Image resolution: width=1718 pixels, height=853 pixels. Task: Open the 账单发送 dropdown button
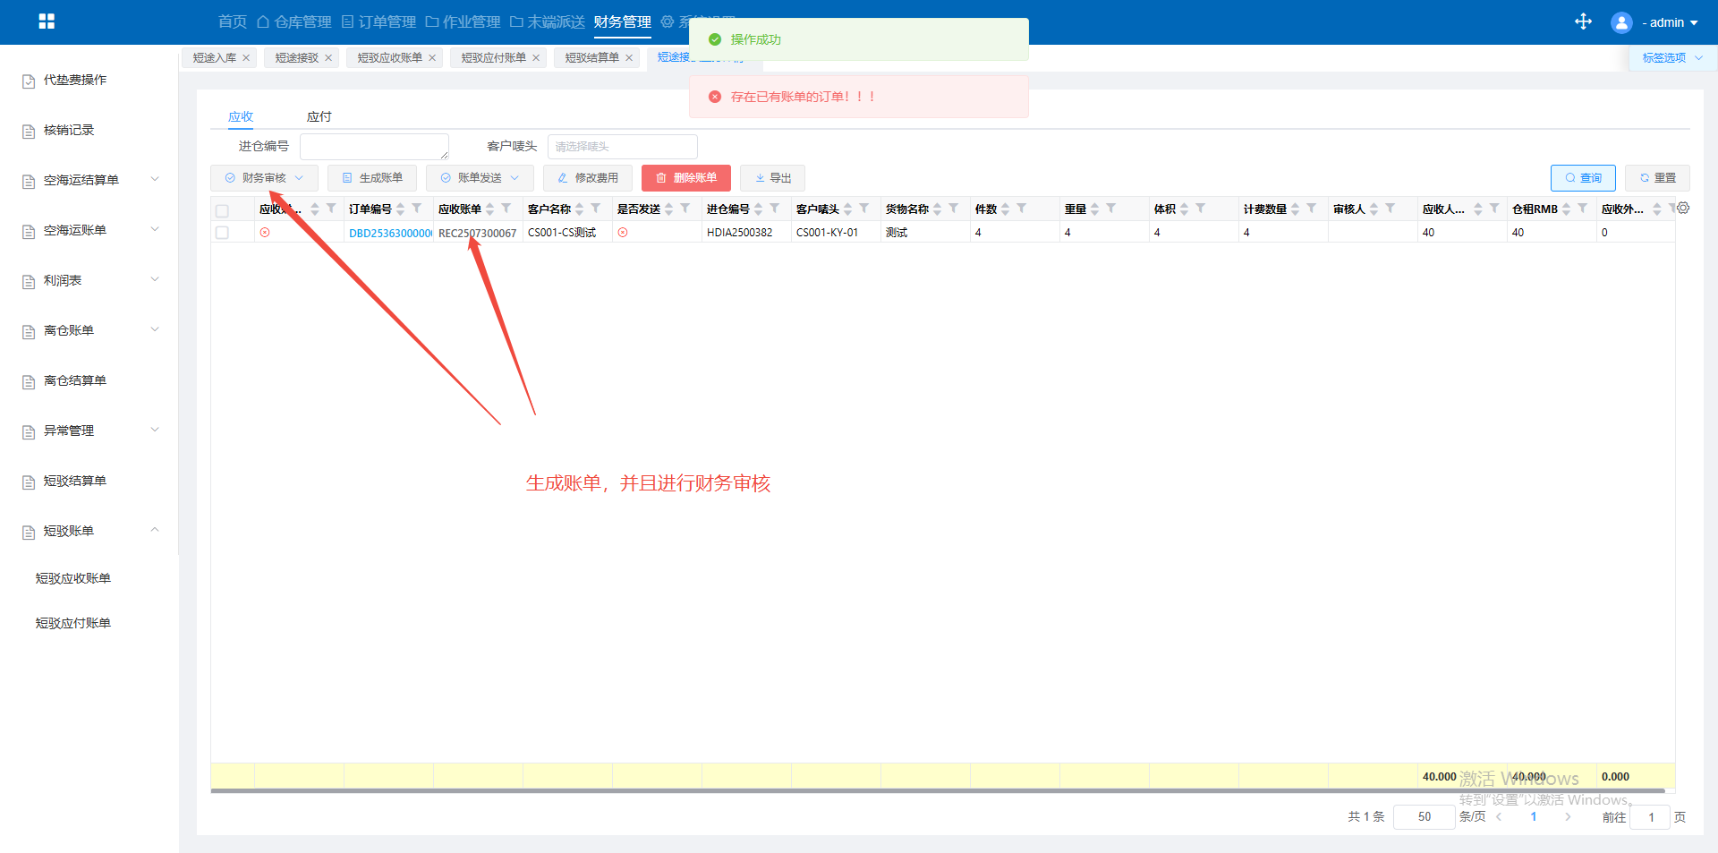pyautogui.click(x=480, y=178)
